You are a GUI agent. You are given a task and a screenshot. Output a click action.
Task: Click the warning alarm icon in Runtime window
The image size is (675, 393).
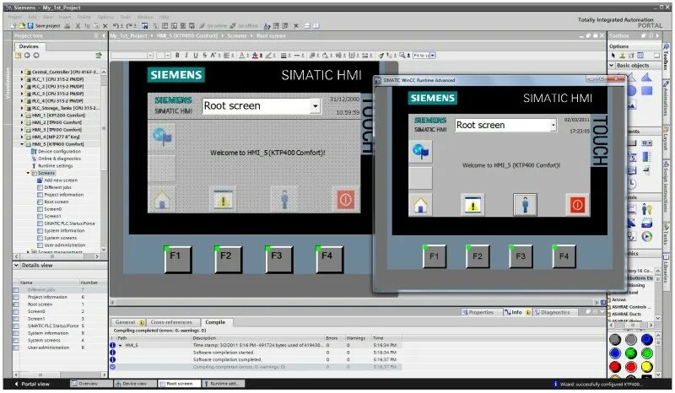click(472, 205)
